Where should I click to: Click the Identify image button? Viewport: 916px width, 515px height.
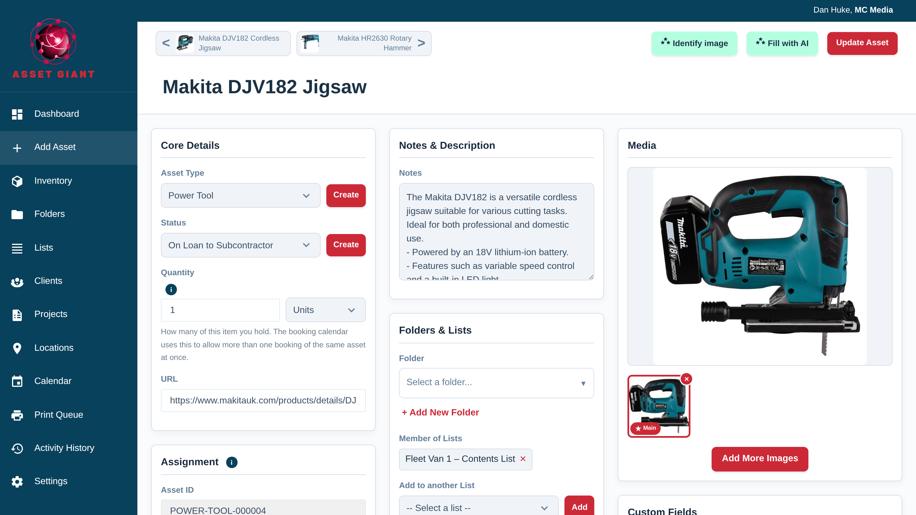click(x=694, y=43)
